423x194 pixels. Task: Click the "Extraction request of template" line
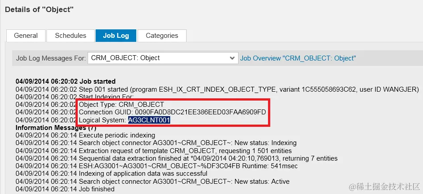154,151
